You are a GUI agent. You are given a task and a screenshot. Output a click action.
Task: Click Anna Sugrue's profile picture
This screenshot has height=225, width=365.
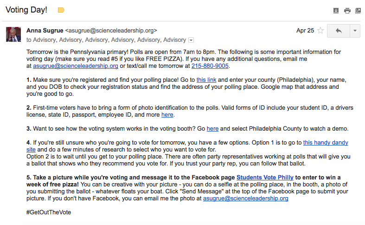pos(13,34)
